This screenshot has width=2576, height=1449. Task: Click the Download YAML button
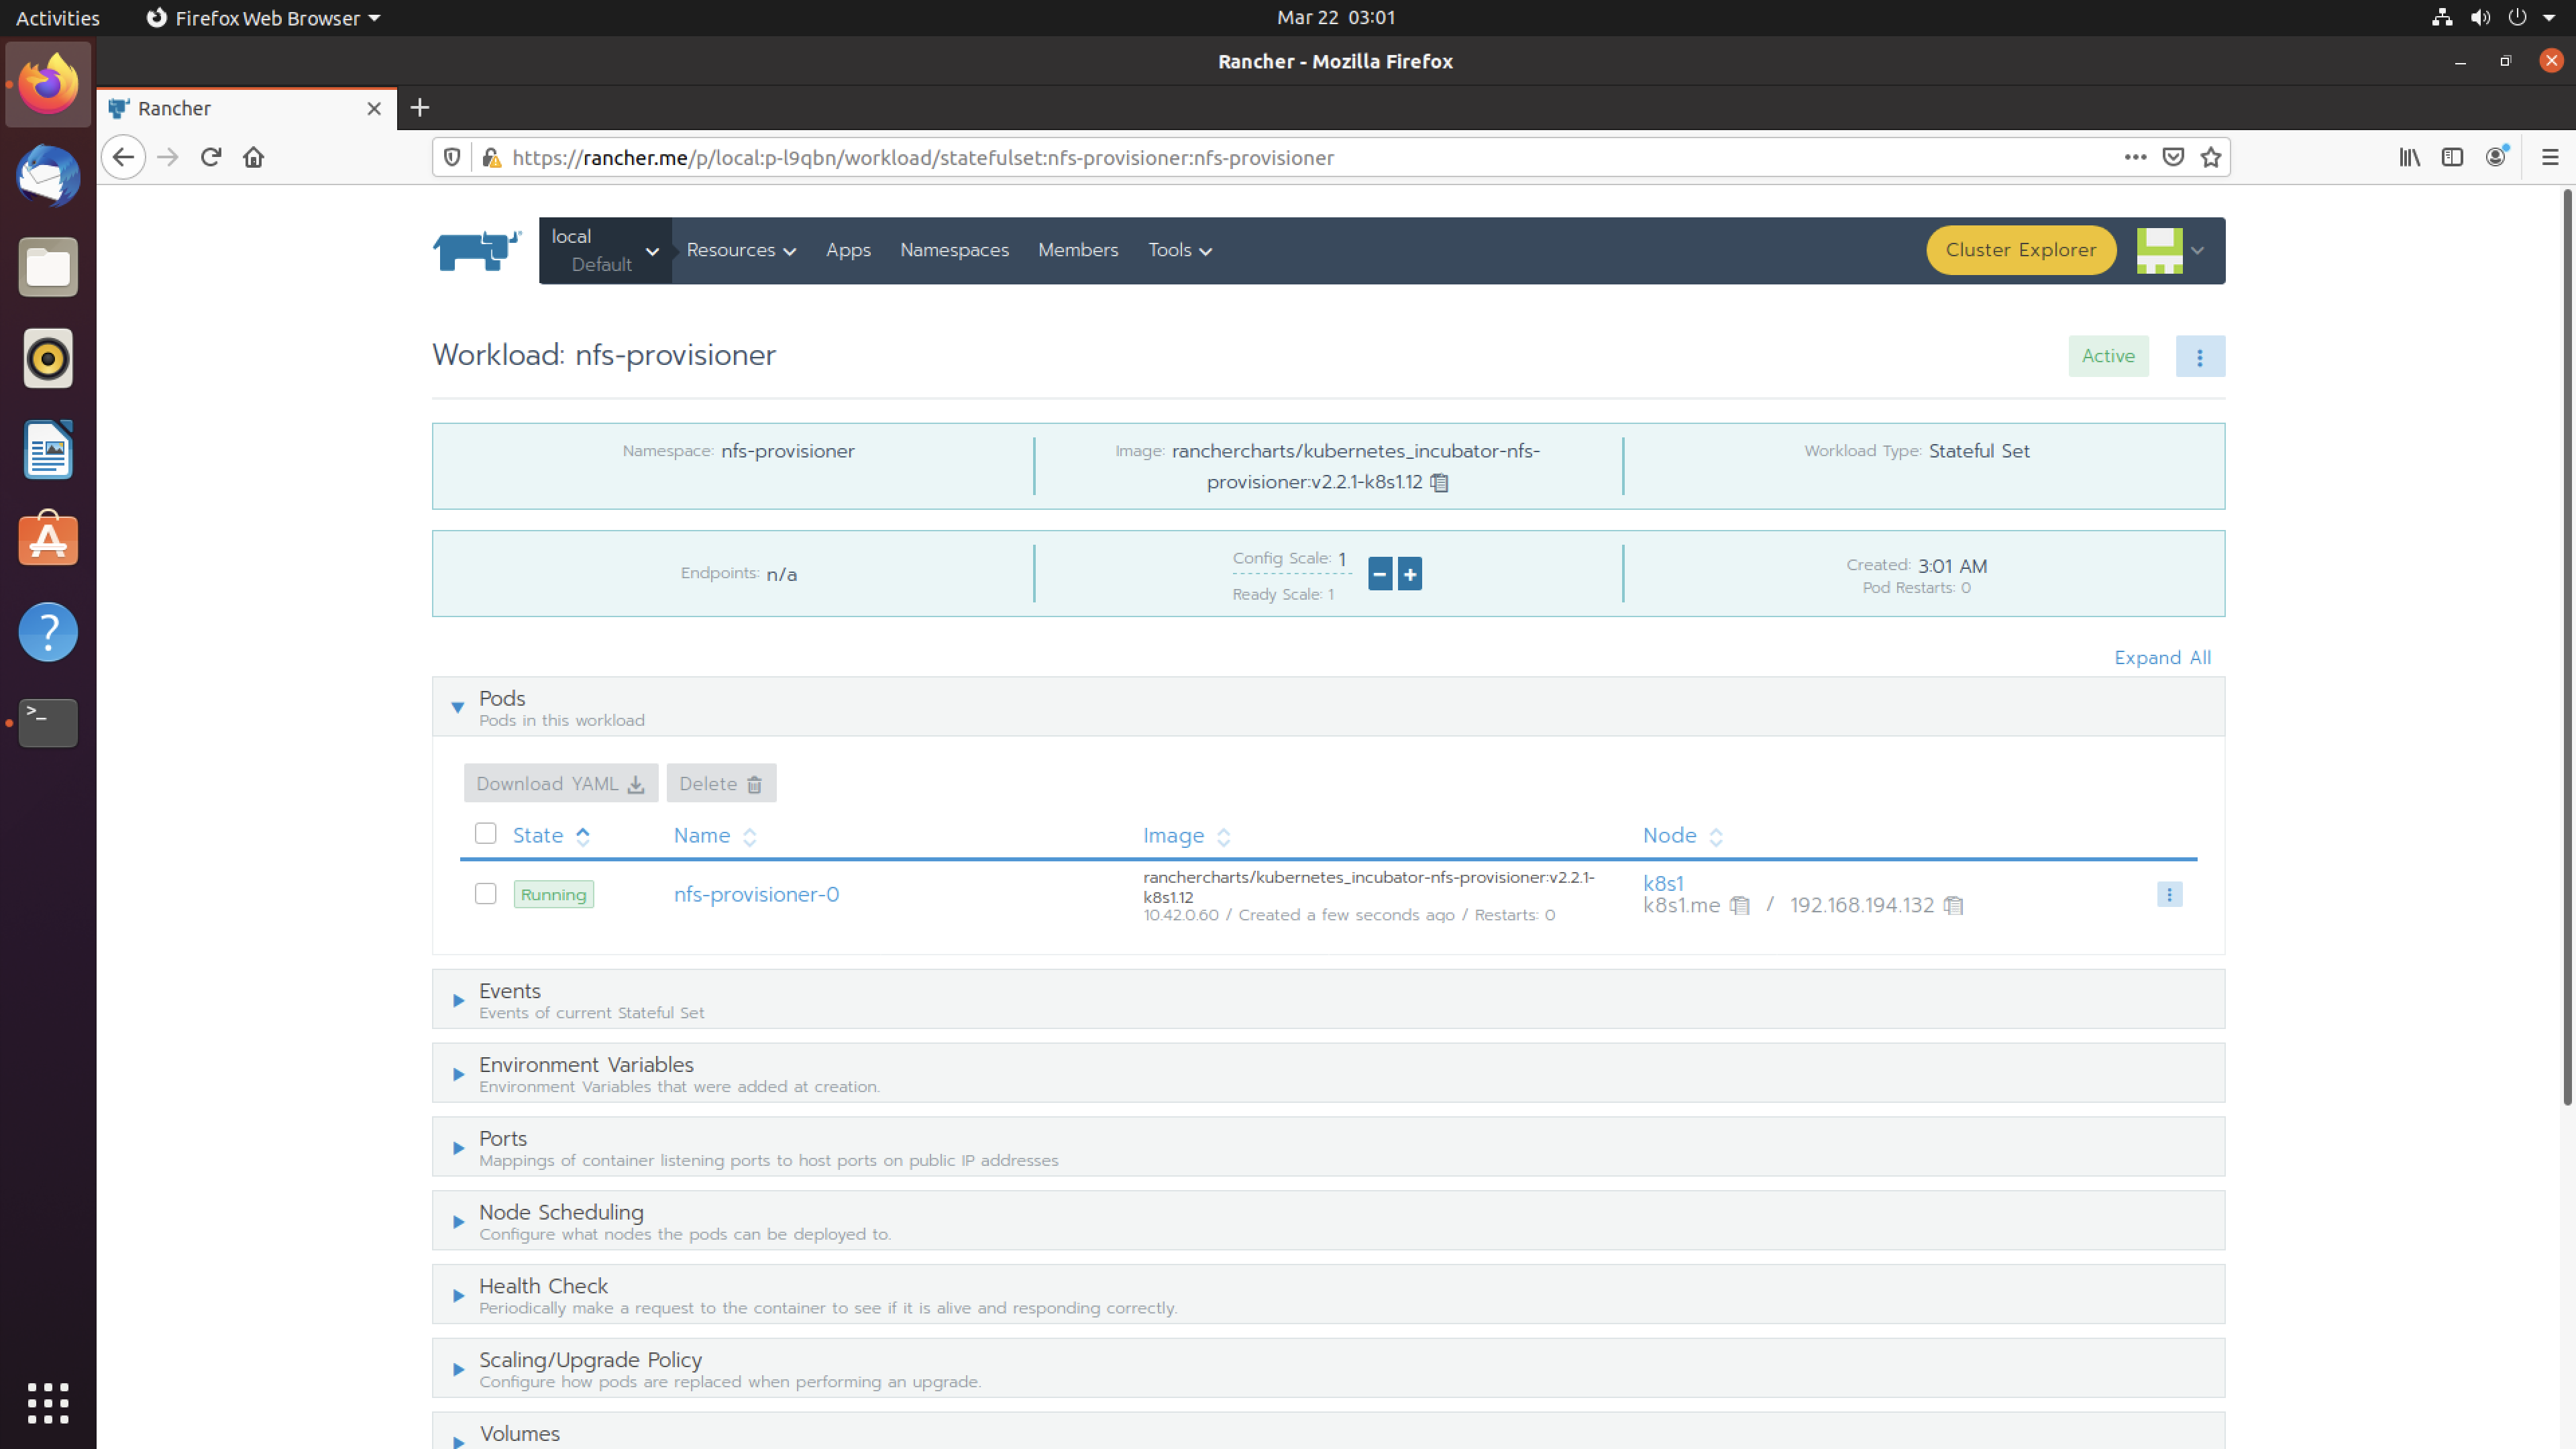(557, 784)
